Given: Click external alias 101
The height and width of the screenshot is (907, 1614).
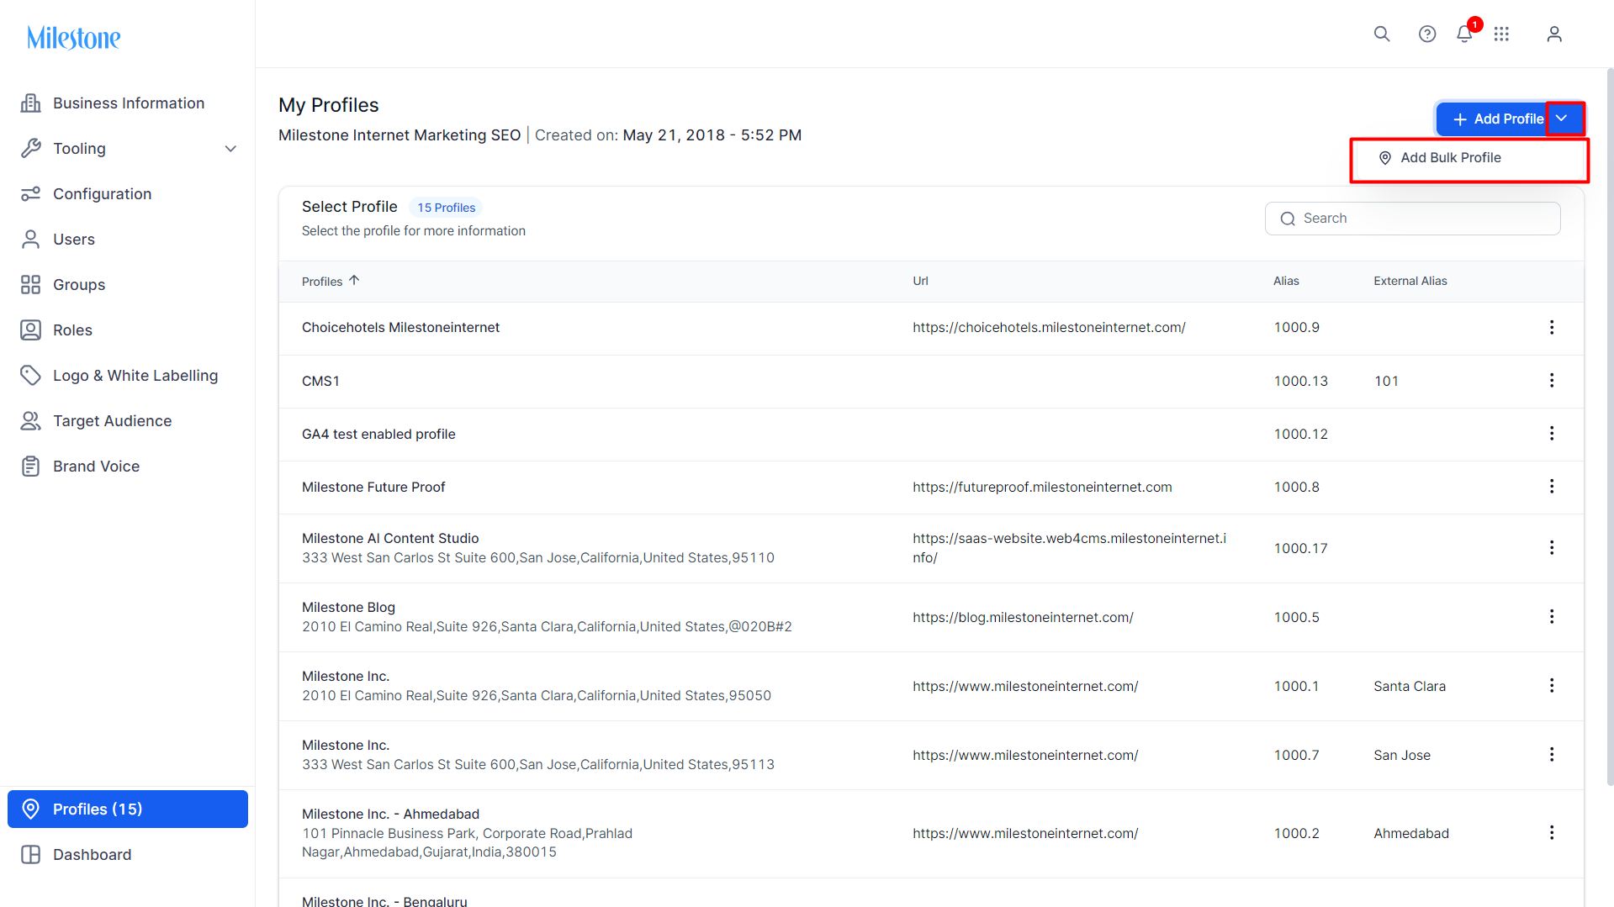Looking at the screenshot, I should (x=1386, y=381).
